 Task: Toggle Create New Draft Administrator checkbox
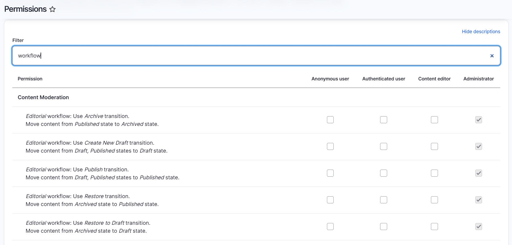point(479,146)
